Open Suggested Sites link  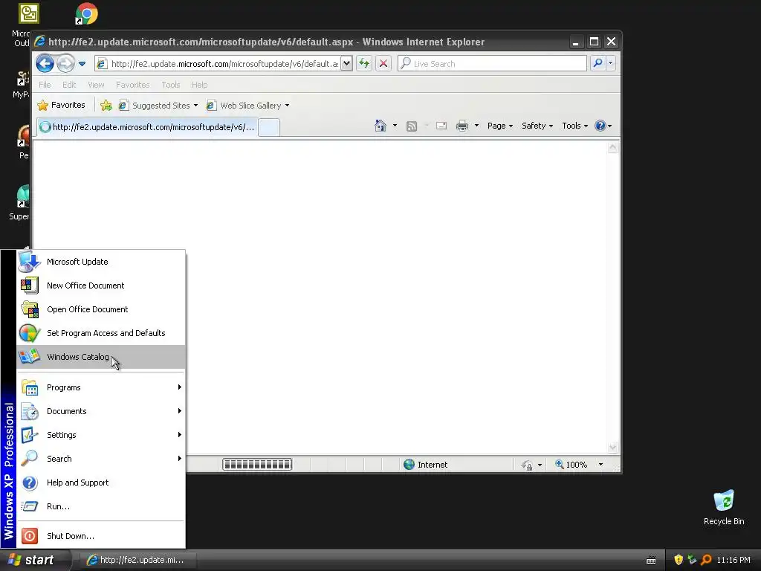pos(158,106)
